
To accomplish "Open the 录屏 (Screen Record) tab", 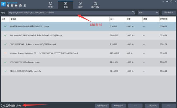I will click(80, 5).
